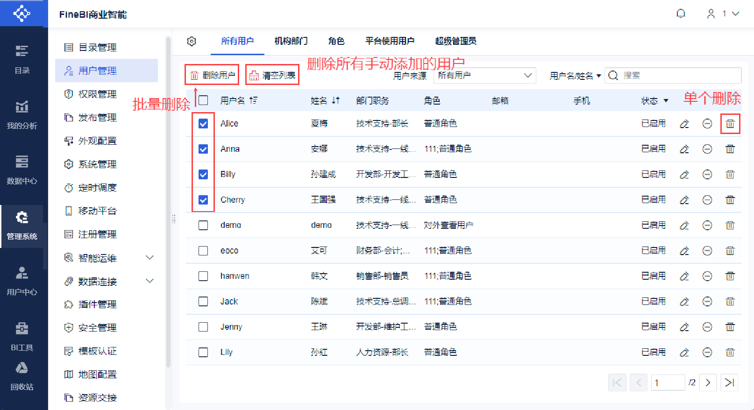The height and width of the screenshot is (410, 754).
Task: Expand the 智能运维 menu chevron
Action: (x=149, y=258)
